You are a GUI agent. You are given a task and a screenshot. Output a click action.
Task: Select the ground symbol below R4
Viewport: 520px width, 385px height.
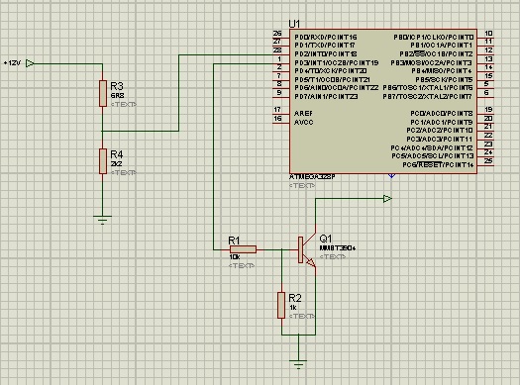102,220
